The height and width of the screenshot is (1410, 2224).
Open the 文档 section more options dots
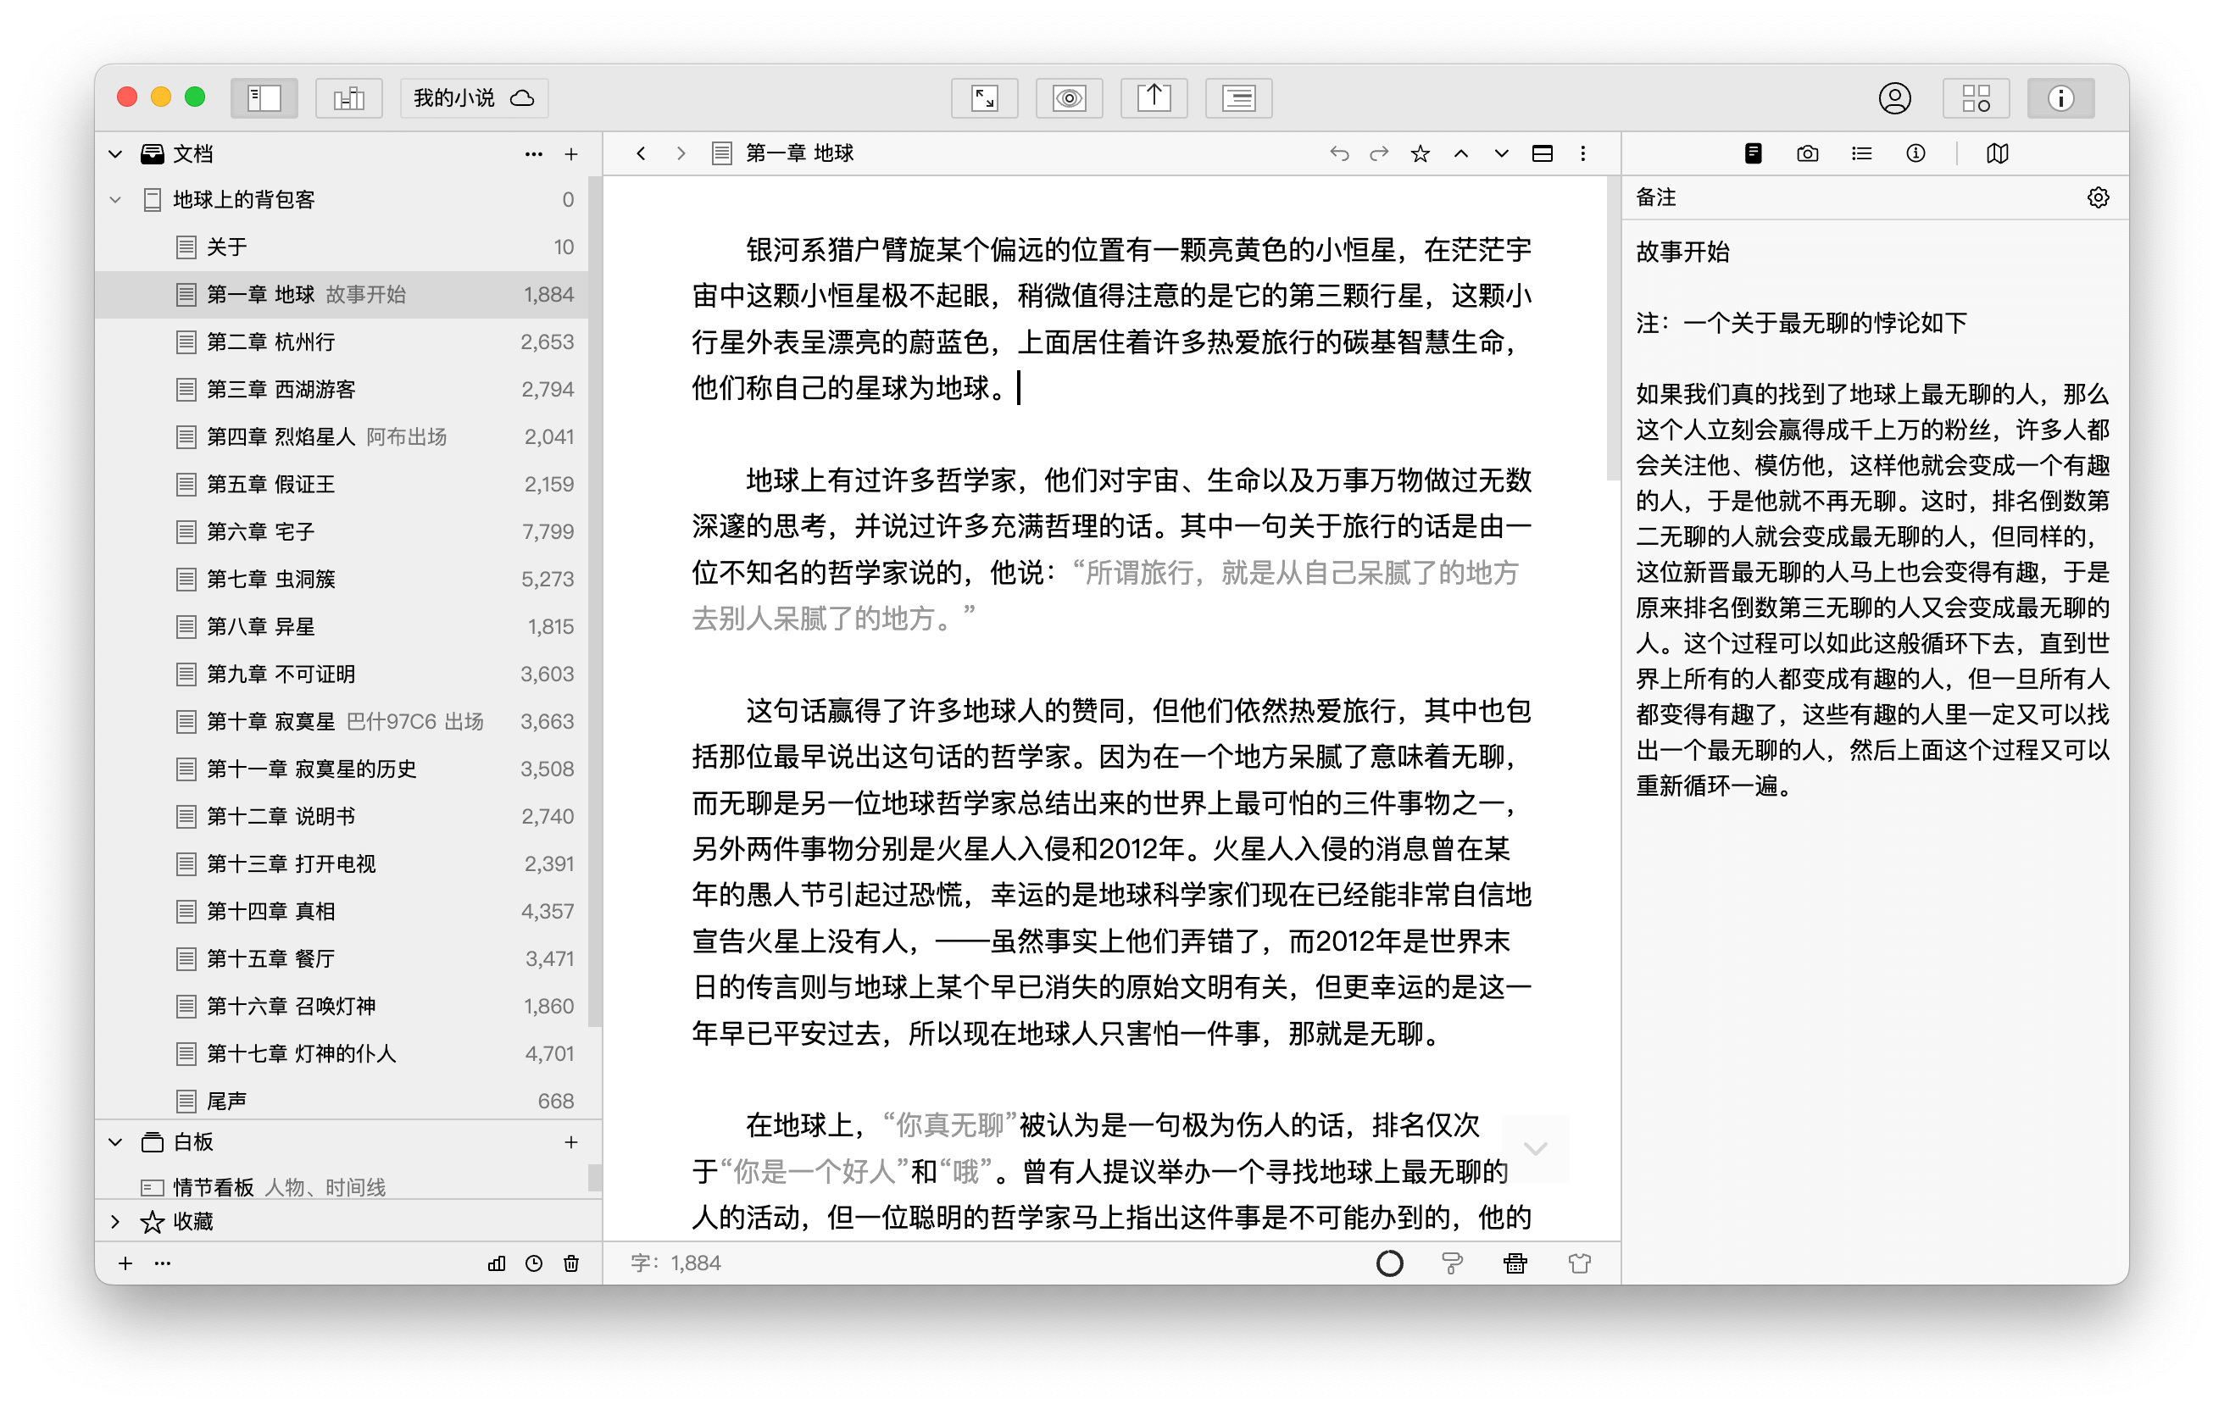click(533, 154)
